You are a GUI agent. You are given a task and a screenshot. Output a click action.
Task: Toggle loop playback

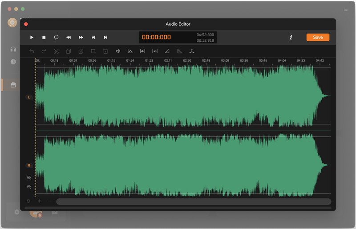tap(56, 37)
